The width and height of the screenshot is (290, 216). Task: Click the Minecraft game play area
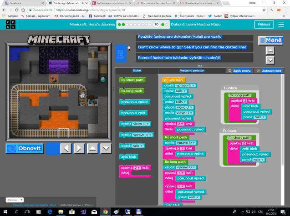[59, 92]
